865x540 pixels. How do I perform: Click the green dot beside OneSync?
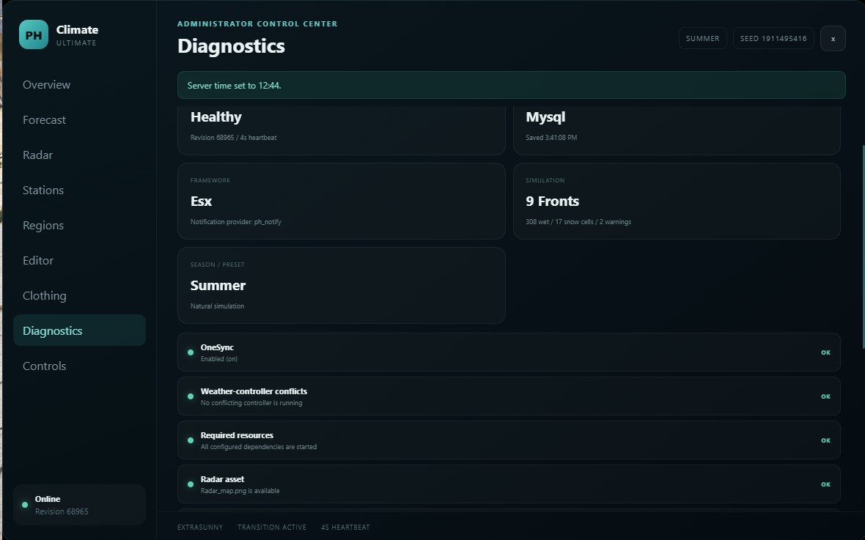[191, 352]
